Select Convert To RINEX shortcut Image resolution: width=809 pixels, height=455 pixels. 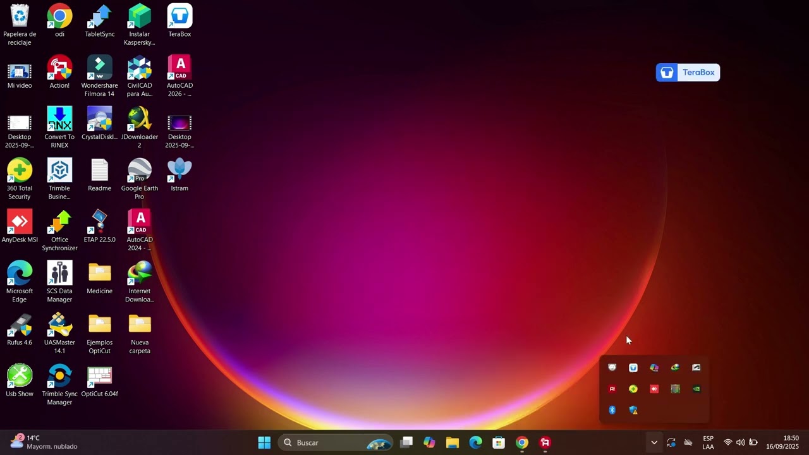59,128
